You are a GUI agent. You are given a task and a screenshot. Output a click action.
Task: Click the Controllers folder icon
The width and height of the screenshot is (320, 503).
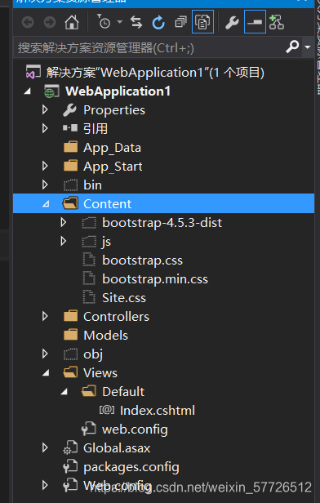(x=70, y=316)
